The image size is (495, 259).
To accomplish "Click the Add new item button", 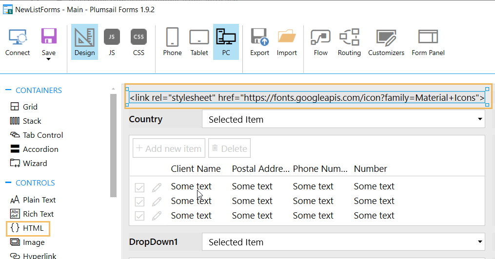I will click(169, 148).
